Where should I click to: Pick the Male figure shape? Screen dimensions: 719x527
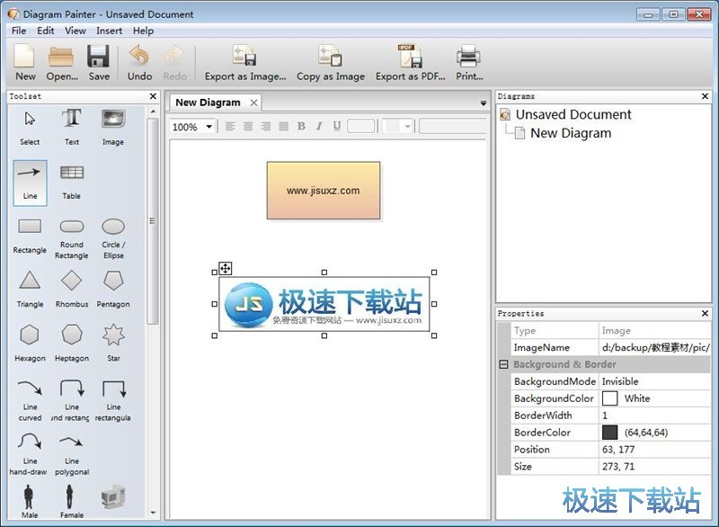(x=30, y=502)
